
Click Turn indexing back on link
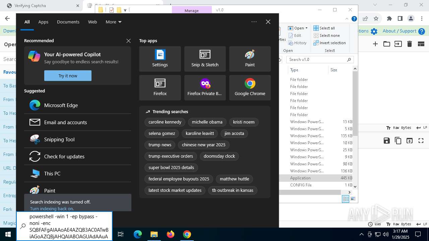[x=52, y=209]
